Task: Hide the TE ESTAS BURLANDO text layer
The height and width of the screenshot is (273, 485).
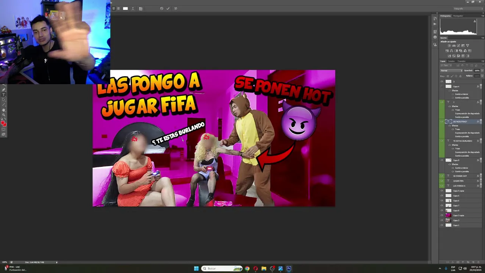Action: tap(442, 141)
